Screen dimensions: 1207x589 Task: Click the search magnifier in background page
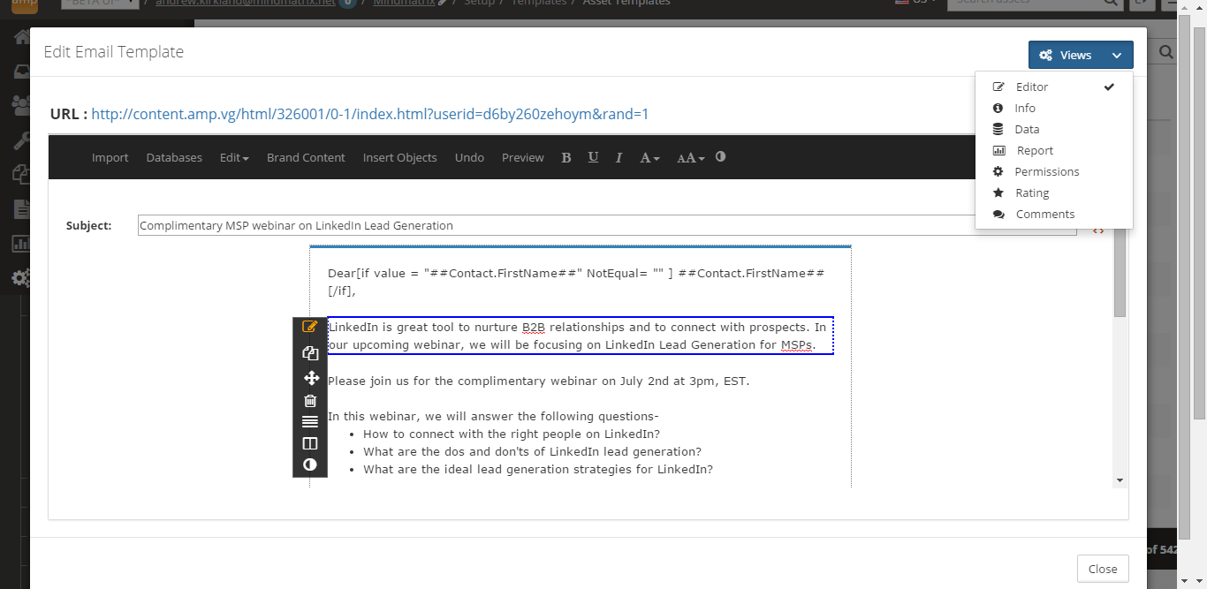(x=1165, y=53)
